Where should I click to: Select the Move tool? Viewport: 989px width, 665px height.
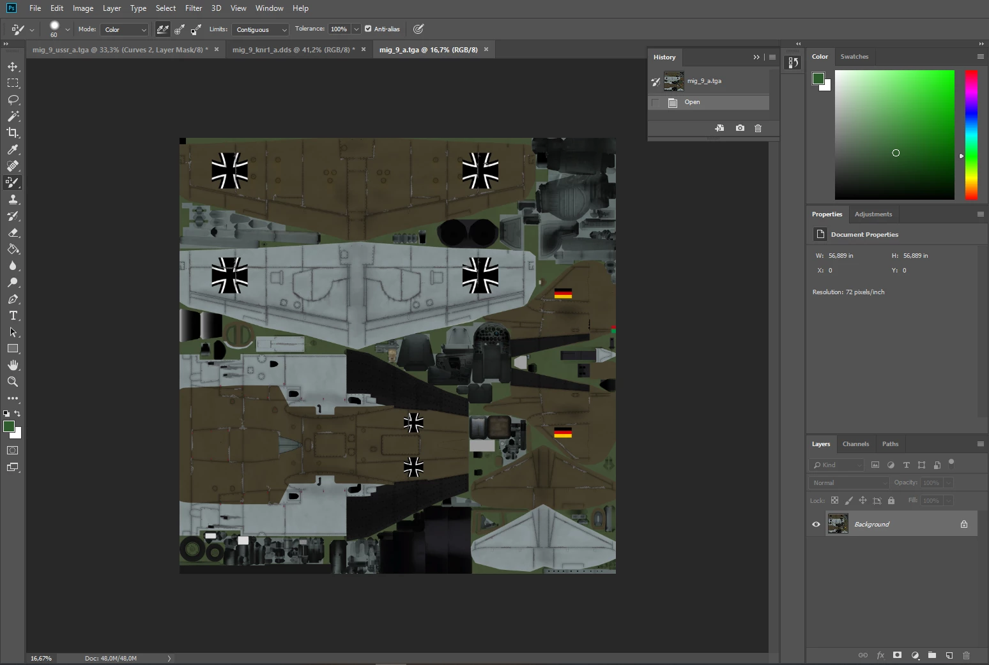pyautogui.click(x=13, y=66)
